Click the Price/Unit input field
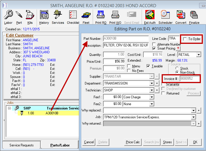Viewport: 206px width, 151px height. [114, 61]
